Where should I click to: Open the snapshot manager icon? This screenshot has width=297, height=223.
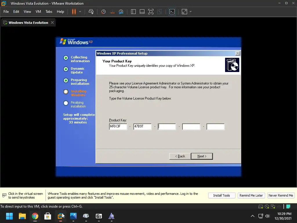121,12
